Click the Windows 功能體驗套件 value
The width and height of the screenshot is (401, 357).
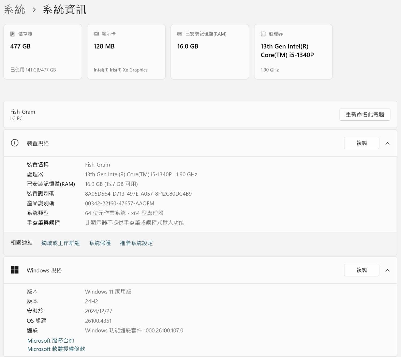click(134, 330)
